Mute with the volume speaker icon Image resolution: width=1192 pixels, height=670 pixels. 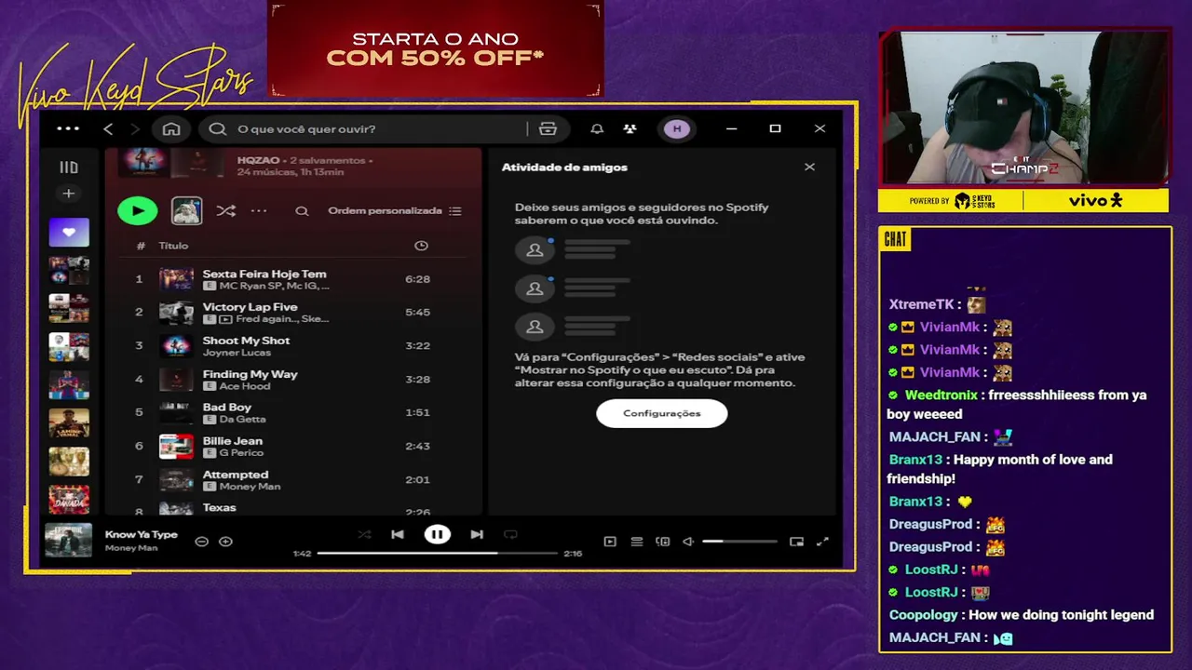(688, 542)
